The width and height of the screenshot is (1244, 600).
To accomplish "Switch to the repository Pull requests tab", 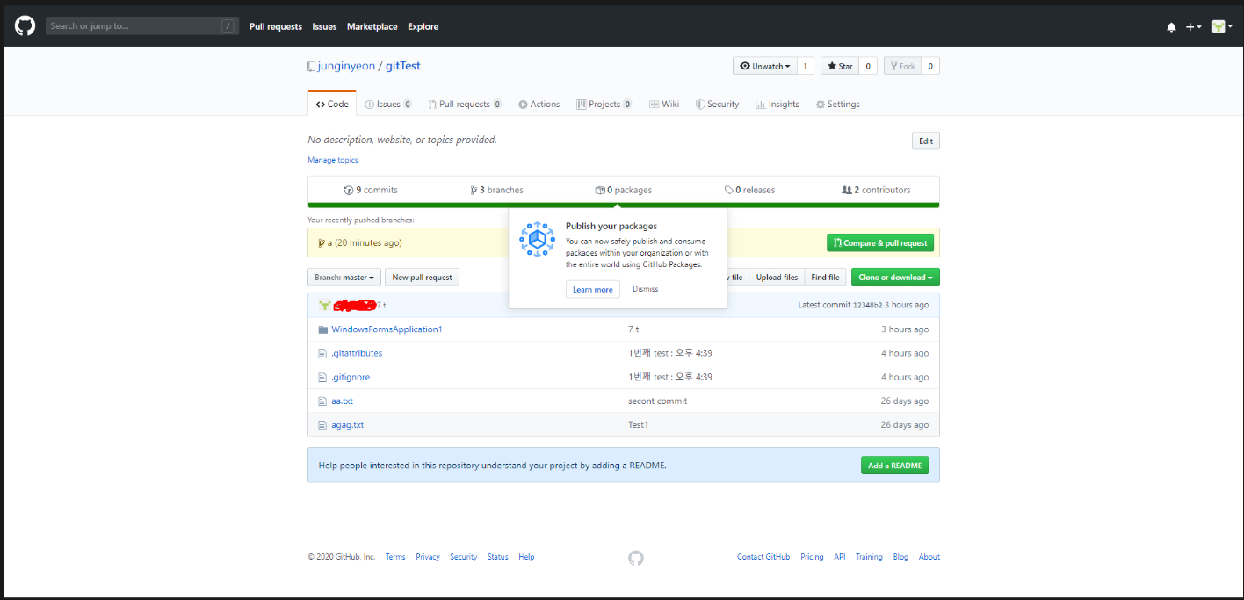I will click(465, 105).
